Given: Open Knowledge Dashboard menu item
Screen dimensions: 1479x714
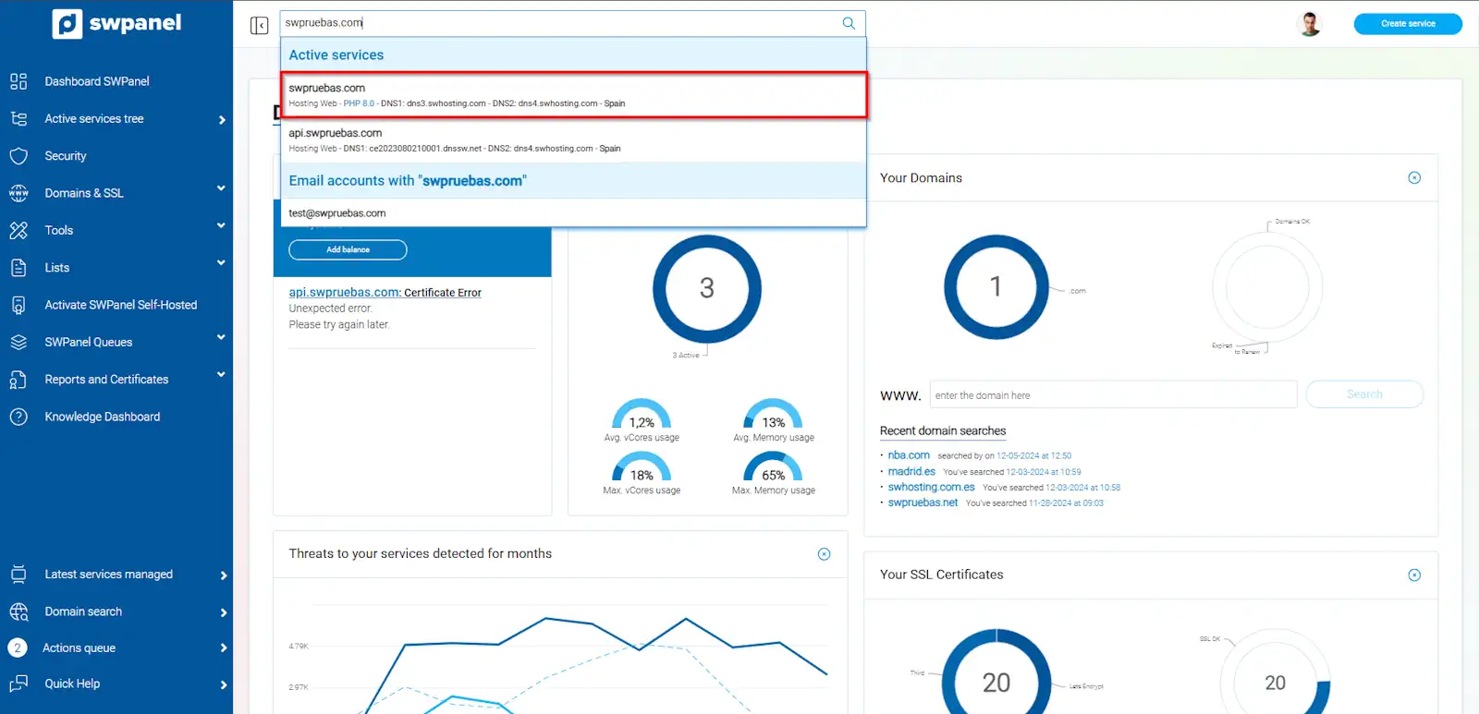Looking at the screenshot, I should (x=103, y=417).
